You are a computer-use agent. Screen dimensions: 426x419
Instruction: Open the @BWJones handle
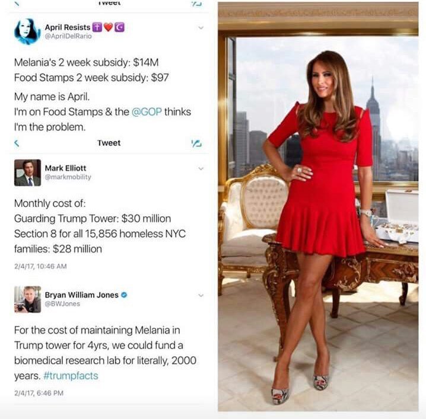(x=62, y=303)
